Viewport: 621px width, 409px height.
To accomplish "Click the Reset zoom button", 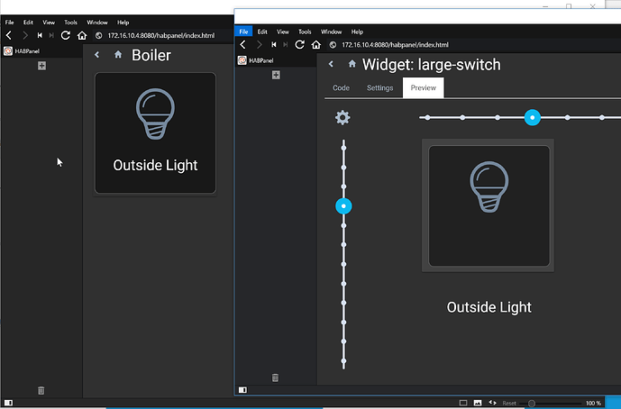I will point(509,403).
